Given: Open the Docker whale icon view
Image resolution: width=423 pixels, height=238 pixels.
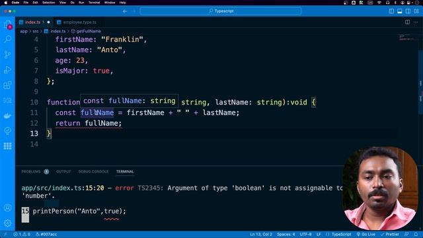Looking at the screenshot, I should click(x=7, y=116).
